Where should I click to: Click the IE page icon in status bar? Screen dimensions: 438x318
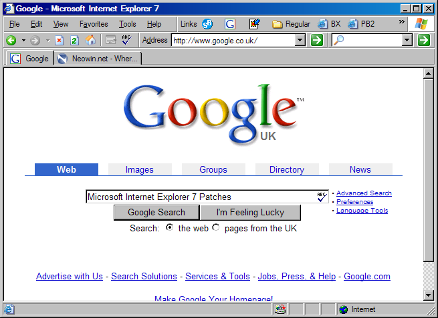(x=9, y=309)
